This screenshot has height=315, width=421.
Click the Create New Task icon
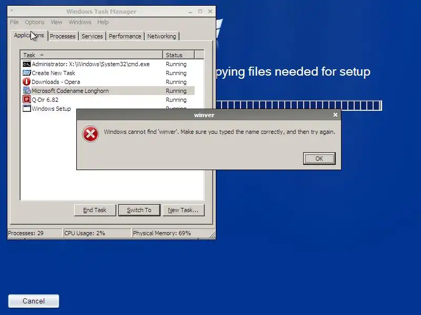coord(27,73)
